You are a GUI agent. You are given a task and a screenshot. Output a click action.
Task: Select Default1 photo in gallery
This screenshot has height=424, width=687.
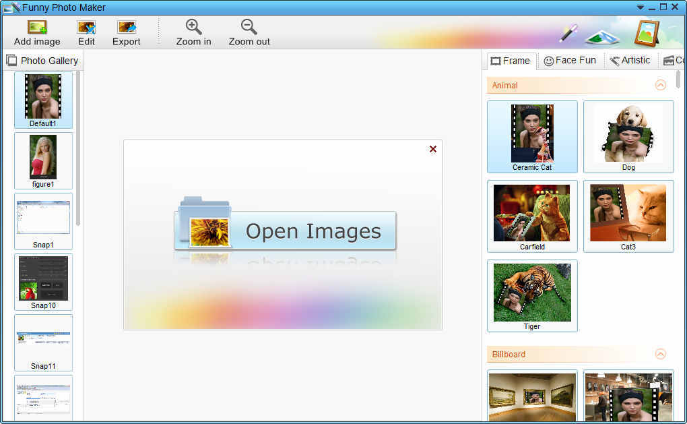click(43, 100)
